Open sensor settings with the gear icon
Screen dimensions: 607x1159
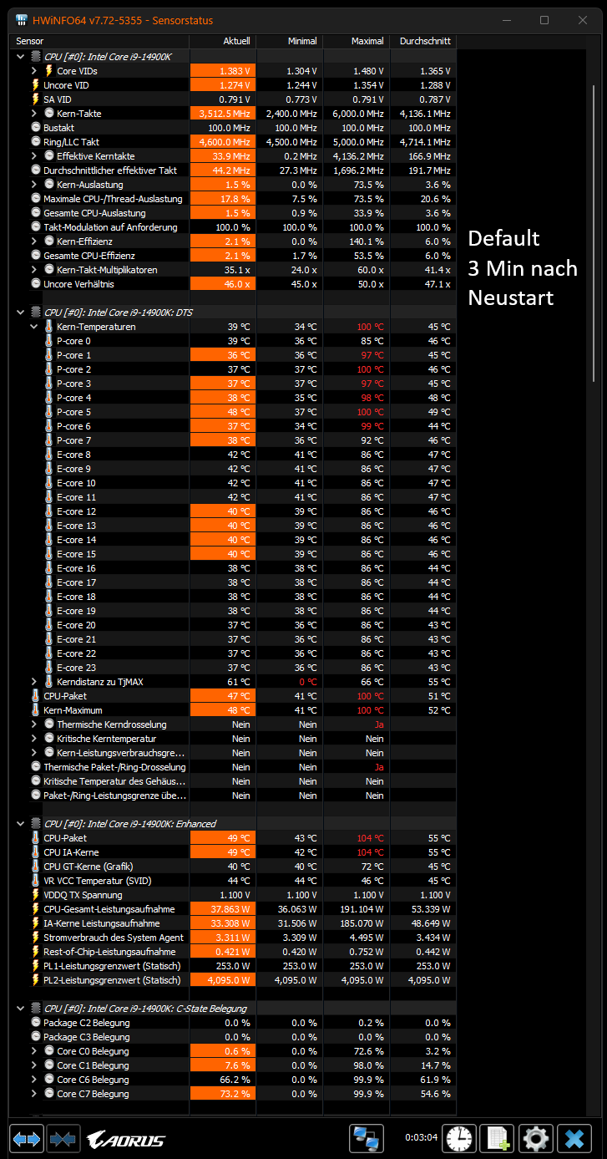tap(536, 1138)
